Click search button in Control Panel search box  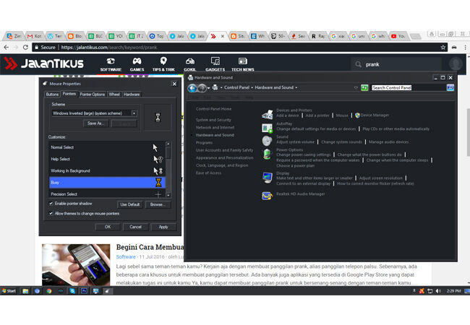450,87
